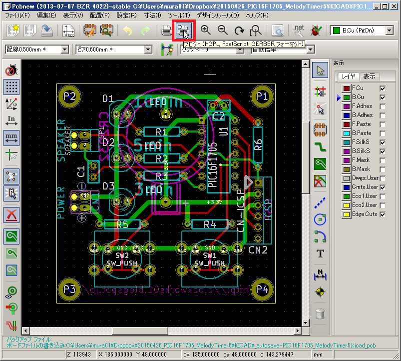This screenshot has width=401, height=361.
Task: Open the track width 0.500mm dropdown
Action: pos(65,49)
